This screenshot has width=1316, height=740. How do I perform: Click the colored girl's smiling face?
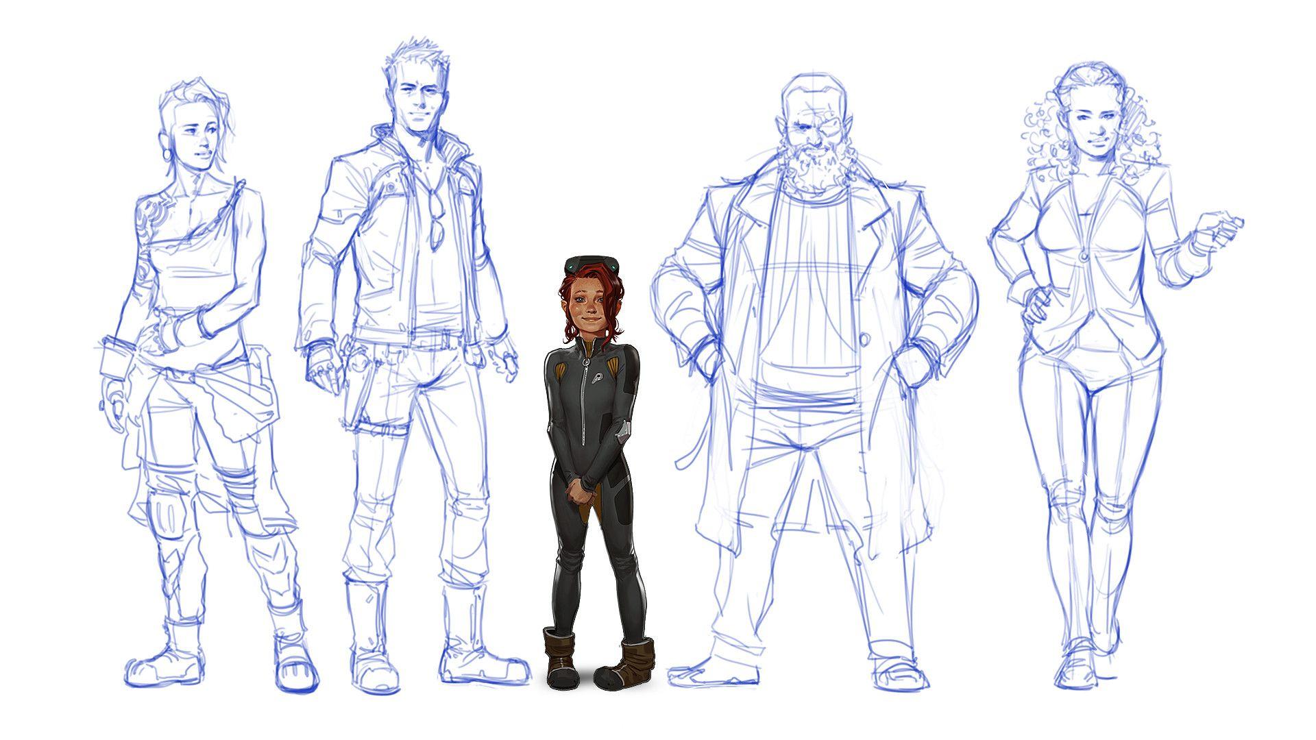pos(589,308)
